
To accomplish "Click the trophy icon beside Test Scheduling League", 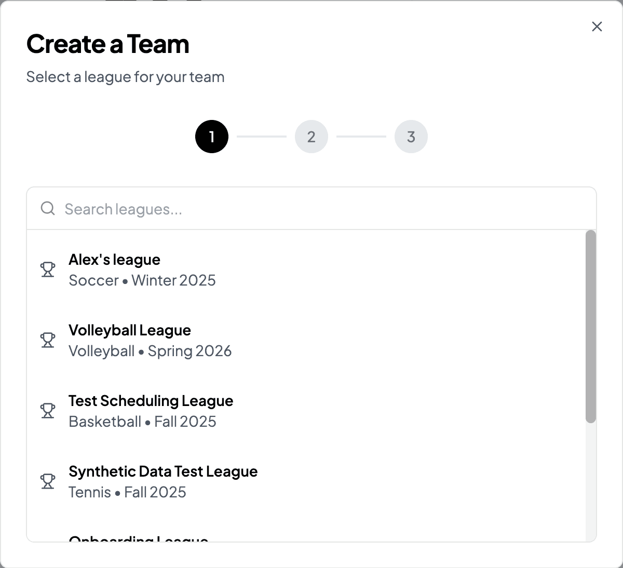I will click(x=48, y=411).
